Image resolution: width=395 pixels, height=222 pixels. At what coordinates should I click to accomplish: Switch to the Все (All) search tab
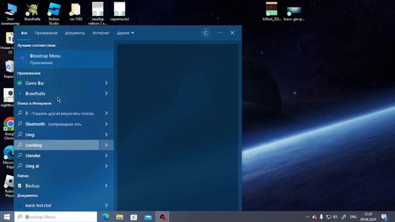tap(24, 33)
